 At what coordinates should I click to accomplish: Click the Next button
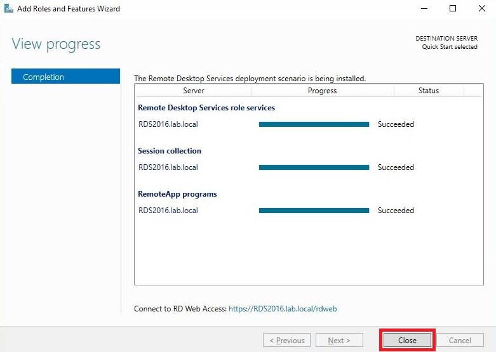tap(339, 341)
